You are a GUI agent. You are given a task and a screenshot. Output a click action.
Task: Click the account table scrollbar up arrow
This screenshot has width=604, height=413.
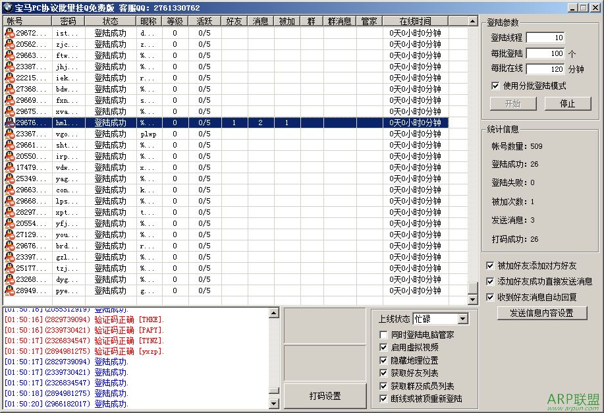(x=473, y=21)
